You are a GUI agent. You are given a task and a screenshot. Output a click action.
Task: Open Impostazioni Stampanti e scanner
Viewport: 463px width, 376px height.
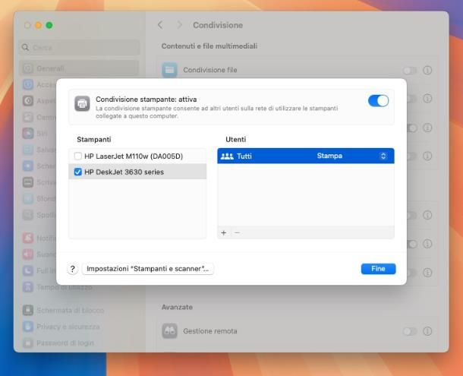[148, 269]
